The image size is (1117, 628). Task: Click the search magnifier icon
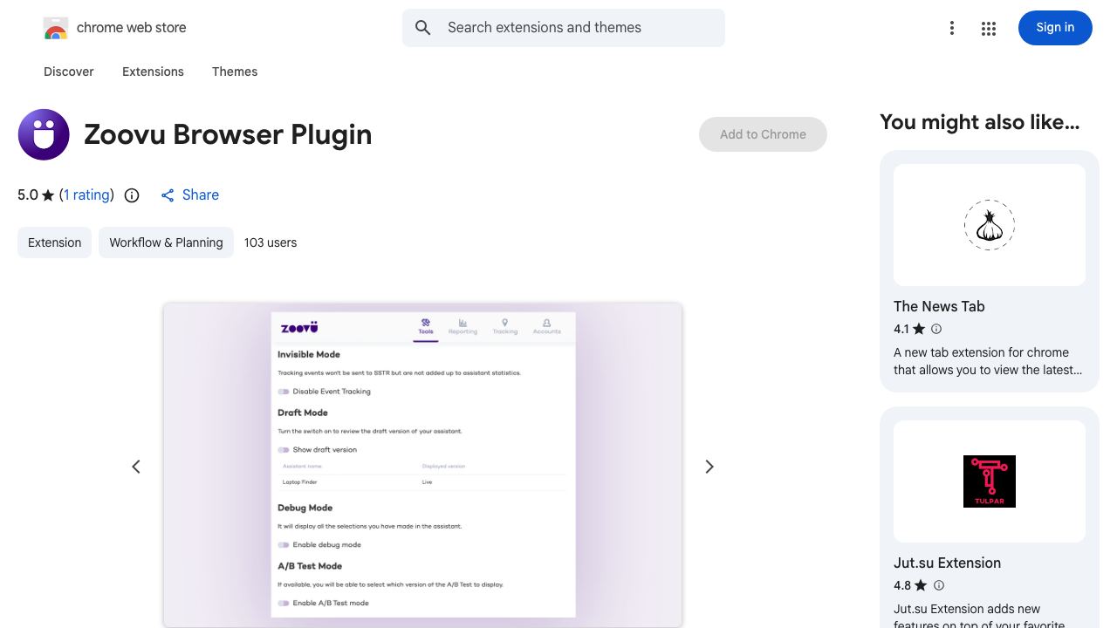423,28
